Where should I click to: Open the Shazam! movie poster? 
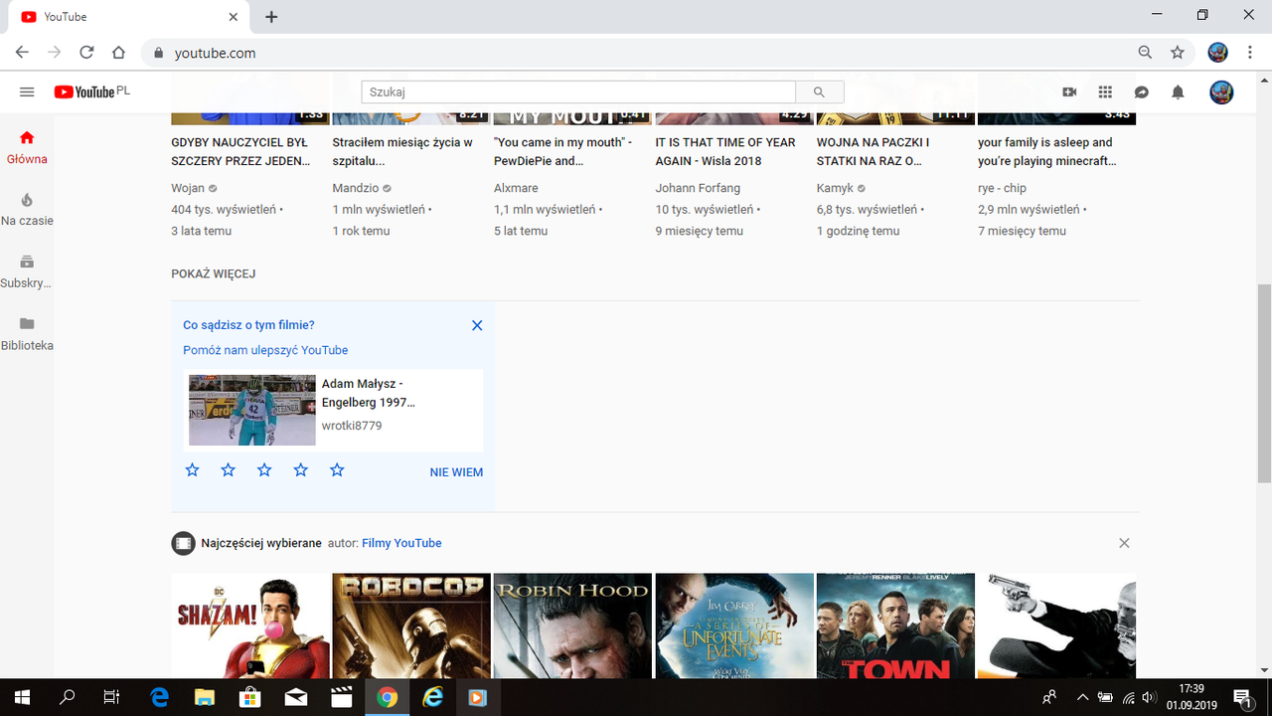(x=250, y=626)
